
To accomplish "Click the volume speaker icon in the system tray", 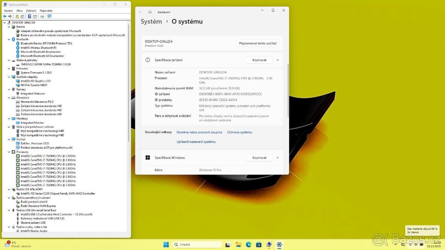I will pyautogui.click(x=416, y=244).
